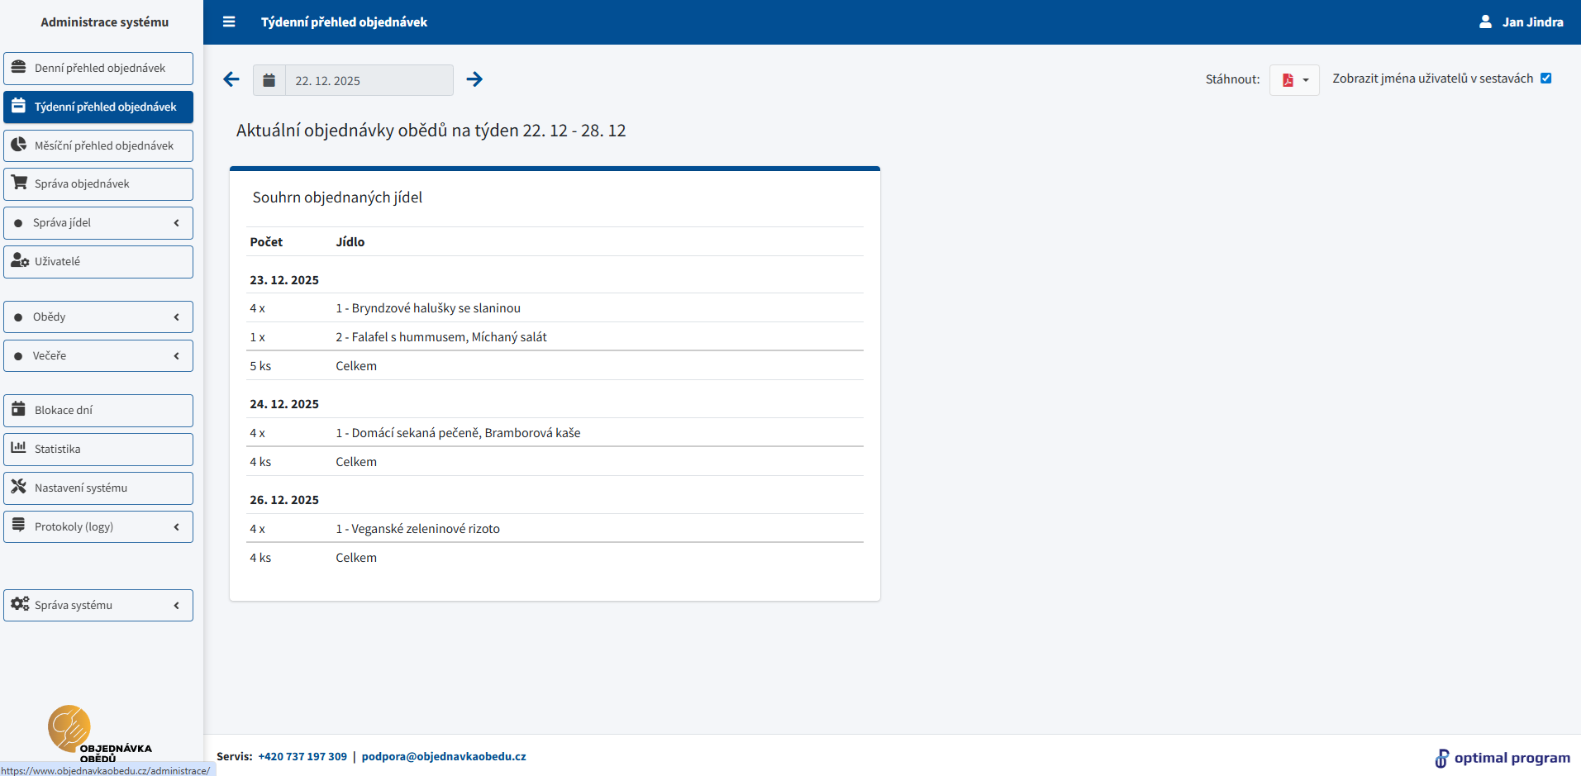Advance to next week with right arrow

474,79
